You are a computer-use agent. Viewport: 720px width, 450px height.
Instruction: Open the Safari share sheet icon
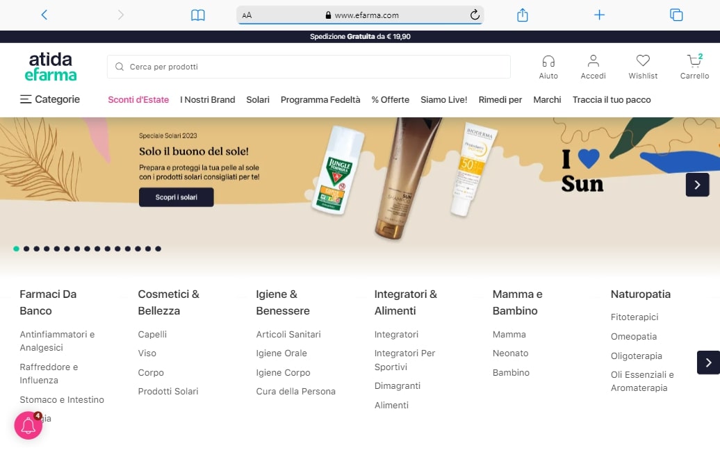523,15
